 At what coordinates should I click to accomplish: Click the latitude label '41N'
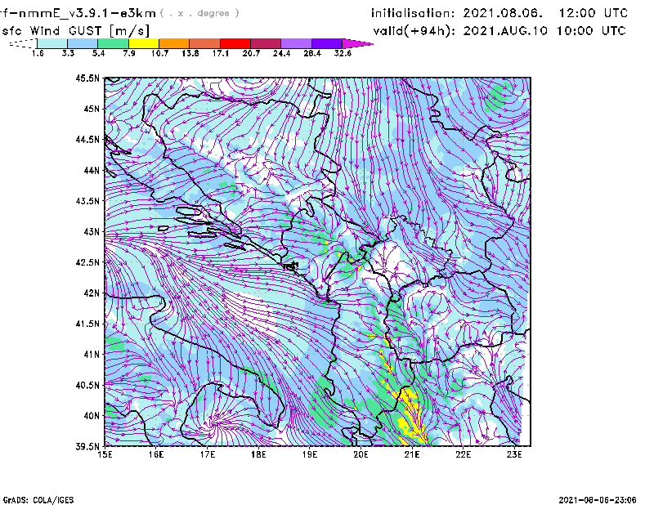92,355
